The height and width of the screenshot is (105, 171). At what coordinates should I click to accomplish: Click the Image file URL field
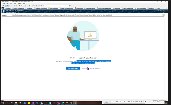coord(87,15)
